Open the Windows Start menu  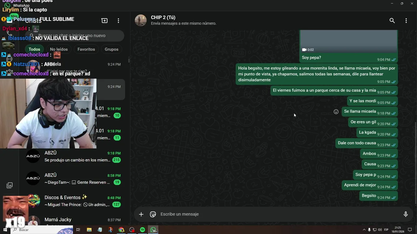click(5, 230)
